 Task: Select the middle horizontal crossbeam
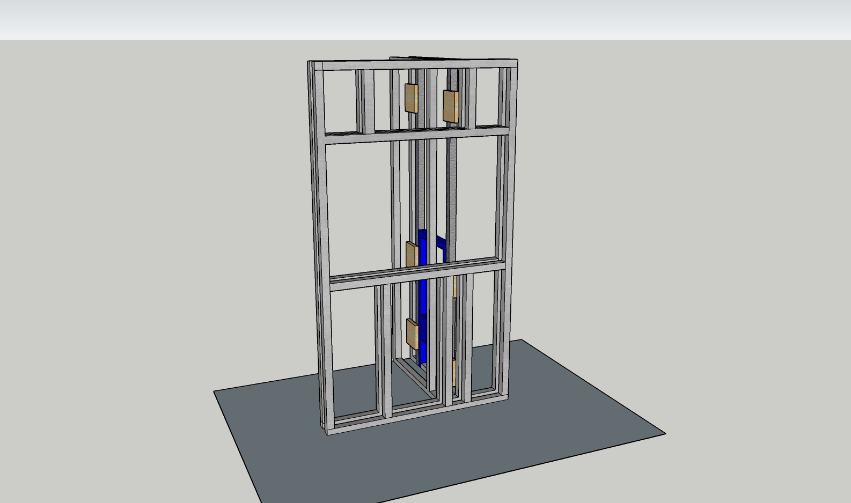(x=417, y=276)
